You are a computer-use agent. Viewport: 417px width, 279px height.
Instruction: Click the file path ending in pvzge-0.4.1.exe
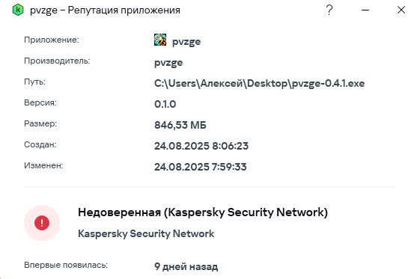point(259,84)
